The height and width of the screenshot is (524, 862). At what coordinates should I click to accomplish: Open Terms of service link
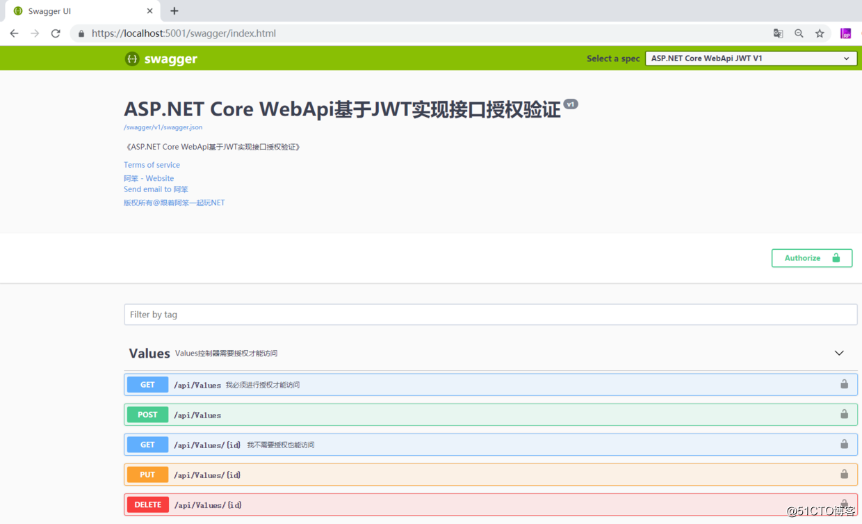tap(152, 165)
